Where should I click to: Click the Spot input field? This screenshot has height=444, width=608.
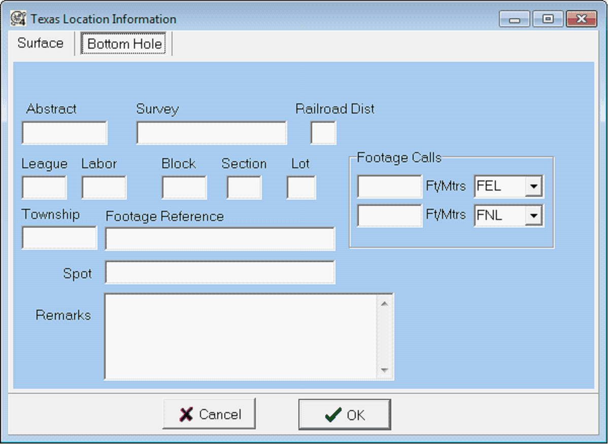pos(220,273)
